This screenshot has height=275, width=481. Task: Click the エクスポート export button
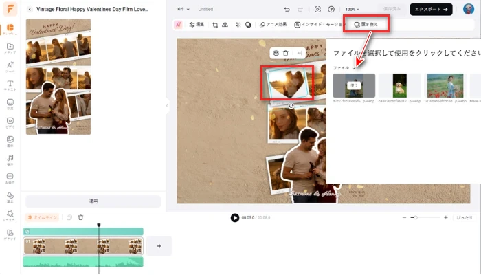432,10
